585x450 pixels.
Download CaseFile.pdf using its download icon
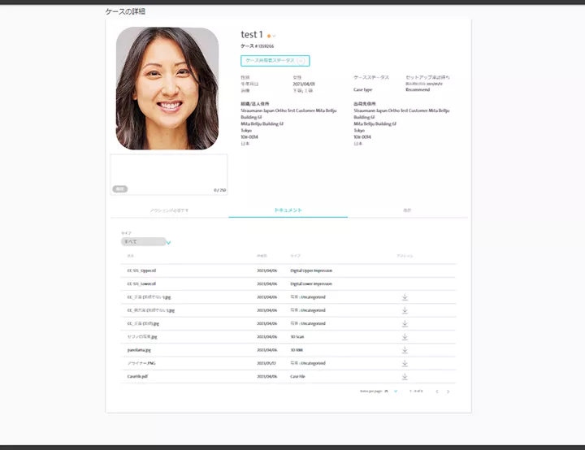tap(405, 377)
